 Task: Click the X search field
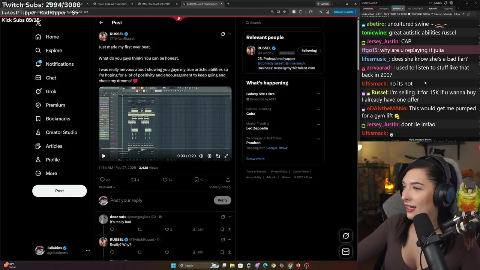pyautogui.click(x=283, y=22)
